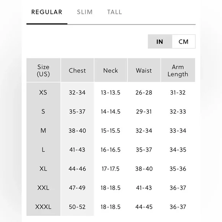The height and width of the screenshot is (222, 222).
Task: Click the Neck column header
Action: pyautogui.click(x=111, y=70)
